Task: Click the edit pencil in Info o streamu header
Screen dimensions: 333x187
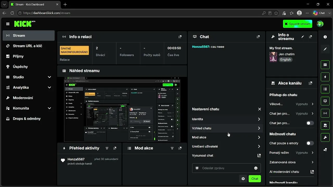Action: click(x=303, y=37)
